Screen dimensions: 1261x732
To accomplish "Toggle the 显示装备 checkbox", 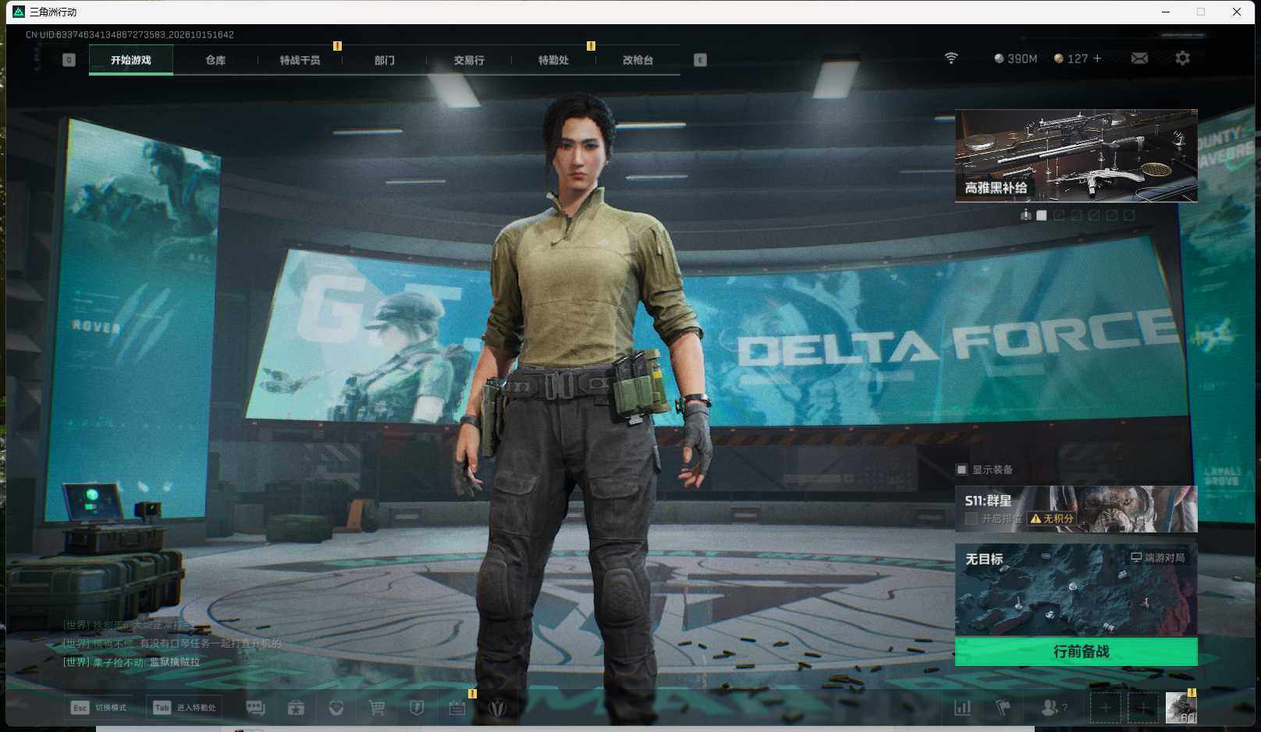I will (961, 469).
